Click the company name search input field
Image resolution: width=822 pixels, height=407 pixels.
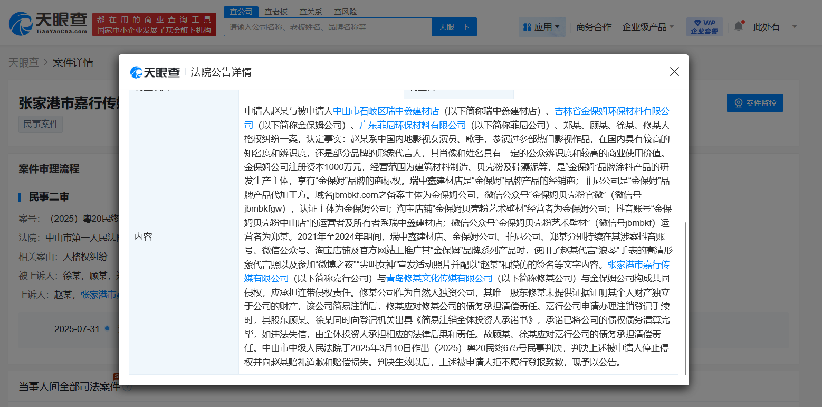click(x=328, y=27)
